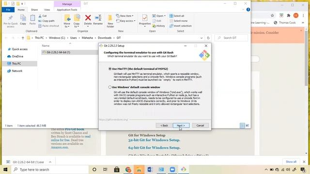Click Select none in ribbon
Viewport: 310px width, 174px height.
point(178,21)
